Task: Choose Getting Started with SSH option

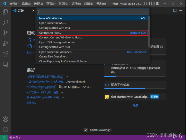Action: 92,47
